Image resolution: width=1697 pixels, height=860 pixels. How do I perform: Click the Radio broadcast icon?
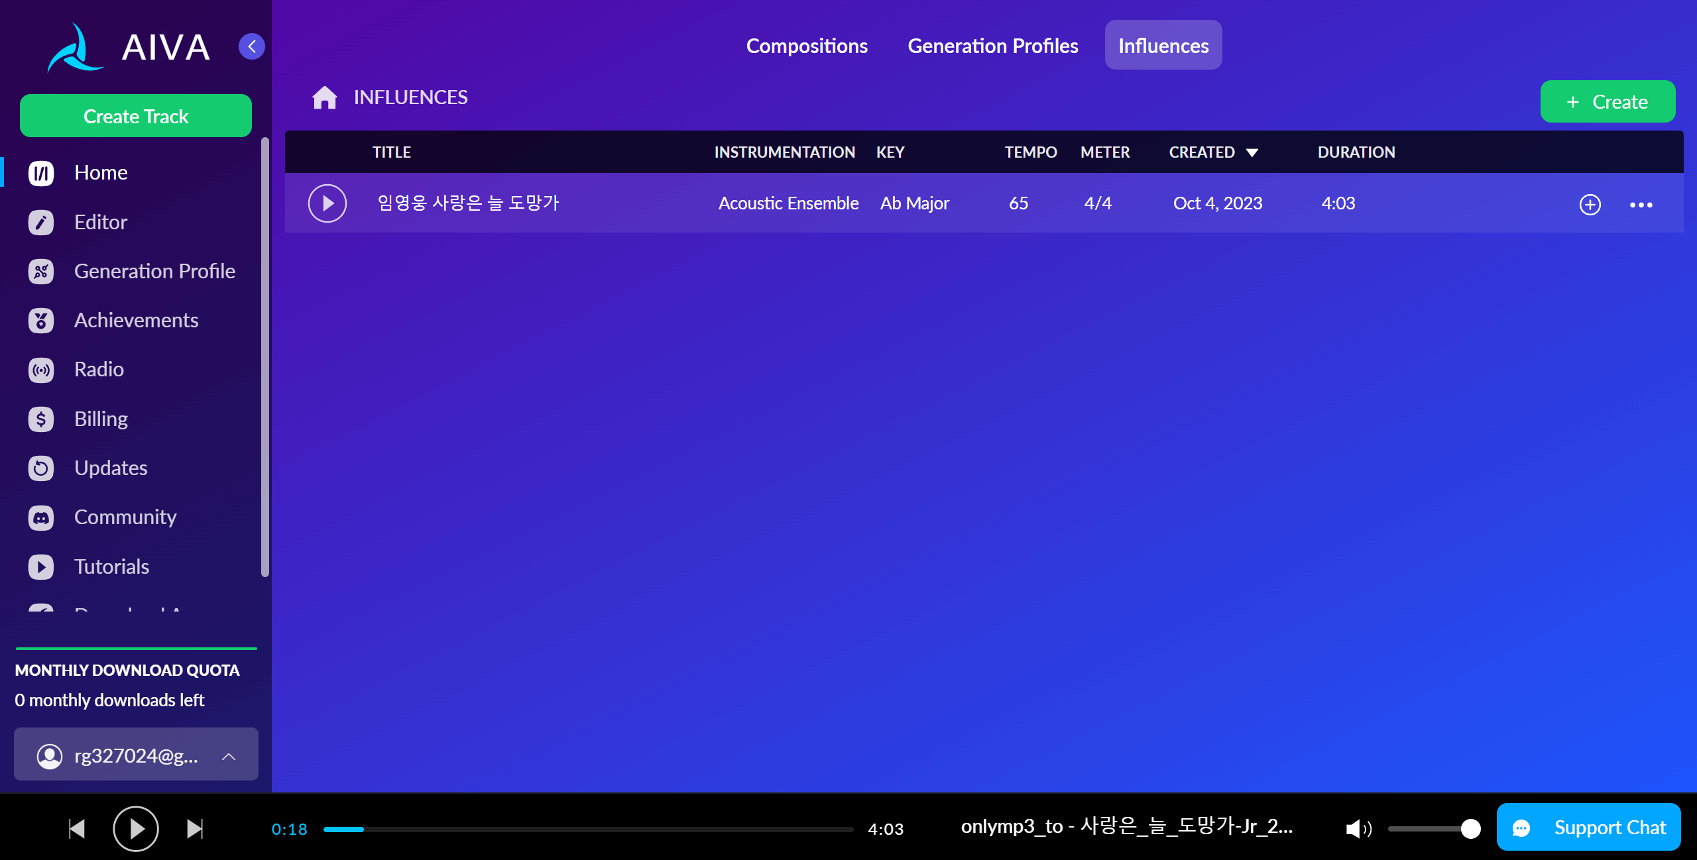tap(41, 370)
